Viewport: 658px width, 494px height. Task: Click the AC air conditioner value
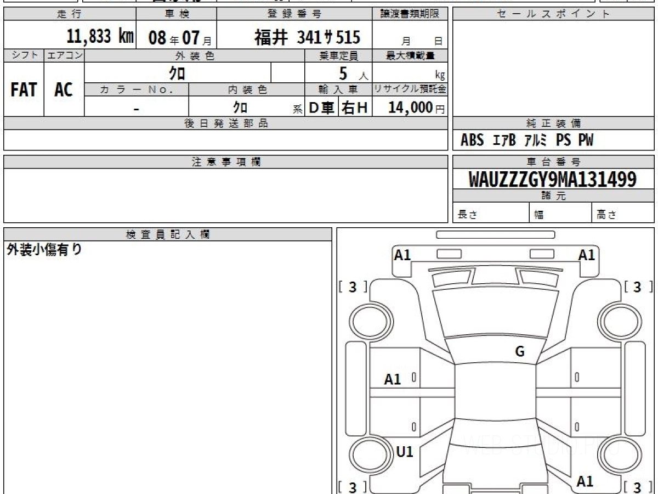[x=64, y=90]
